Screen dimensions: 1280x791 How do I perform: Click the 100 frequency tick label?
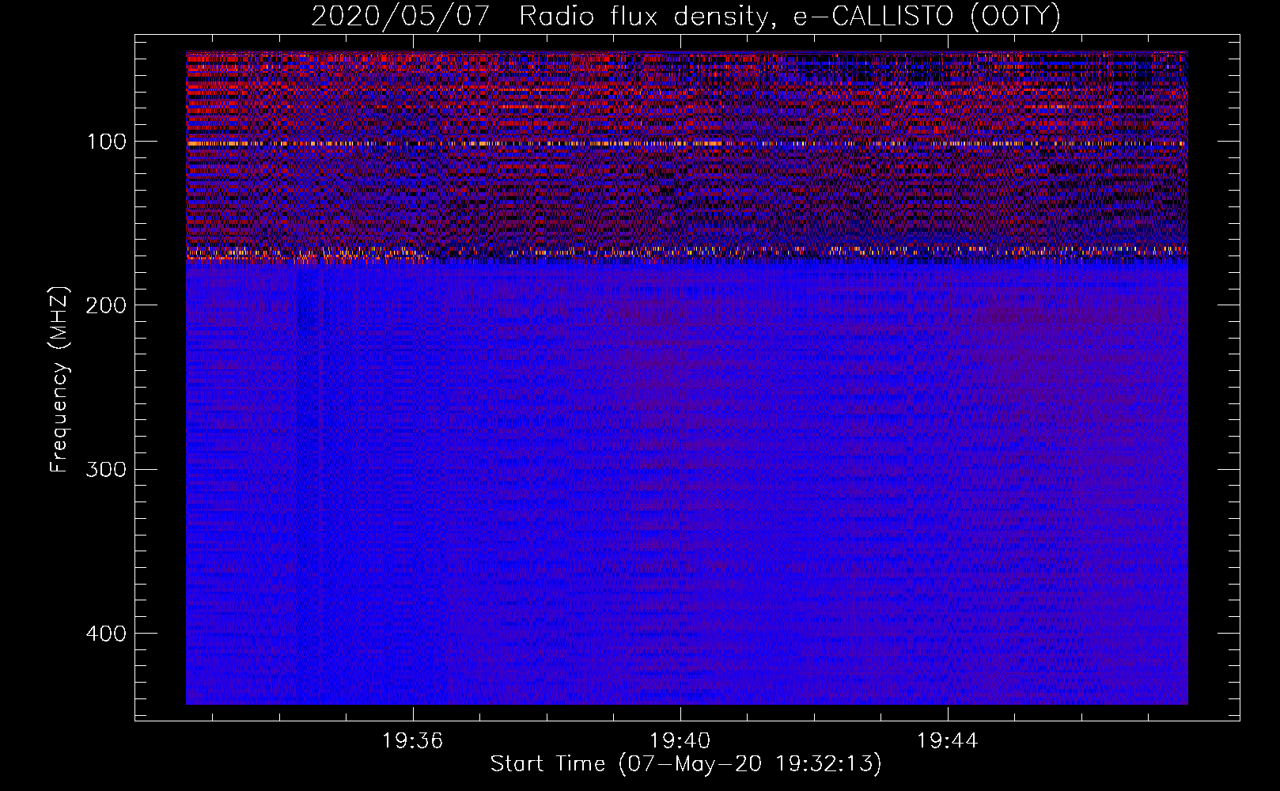click(x=107, y=142)
